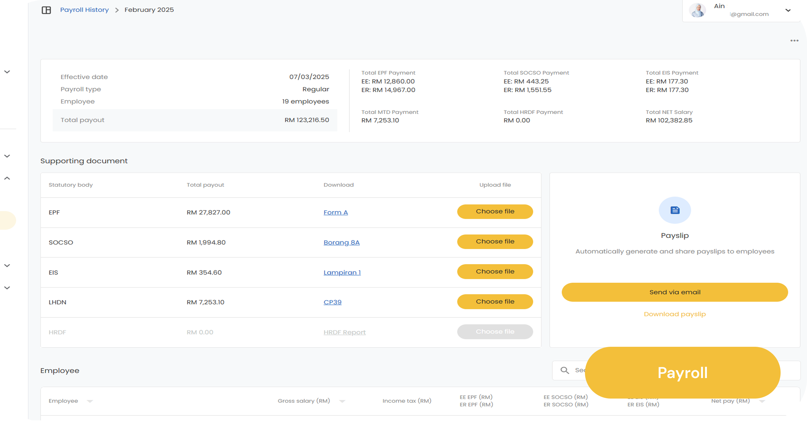Expand the topmost sidebar chevron
The width and height of the screenshot is (807, 422).
point(7,72)
